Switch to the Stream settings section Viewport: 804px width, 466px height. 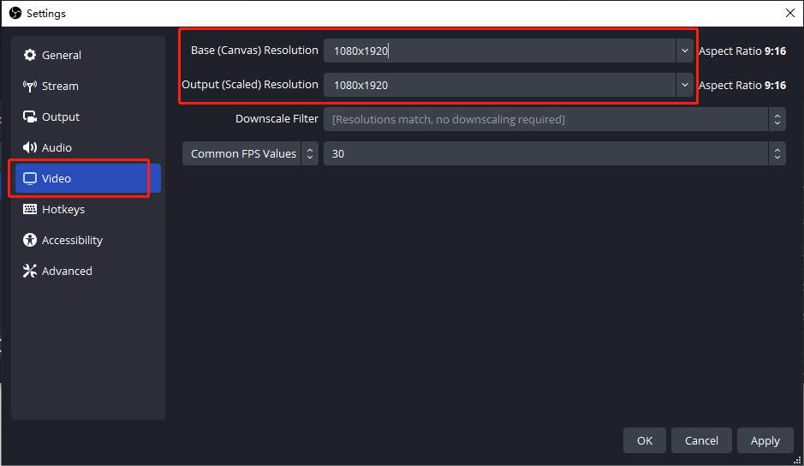[x=88, y=86]
